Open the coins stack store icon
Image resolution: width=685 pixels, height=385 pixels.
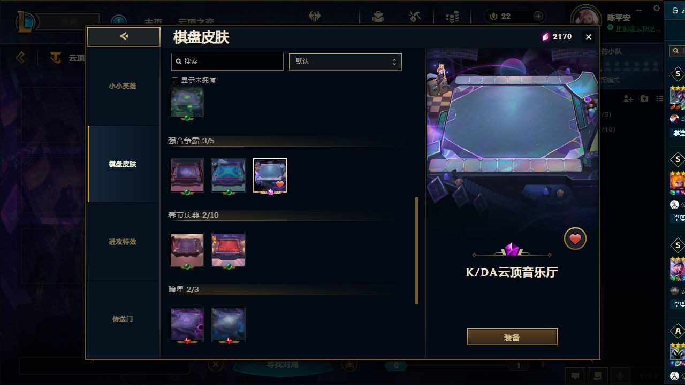click(x=452, y=17)
